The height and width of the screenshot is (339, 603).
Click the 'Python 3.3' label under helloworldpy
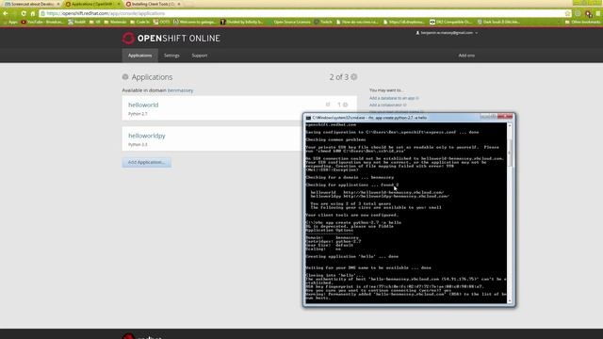pyautogui.click(x=138, y=144)
